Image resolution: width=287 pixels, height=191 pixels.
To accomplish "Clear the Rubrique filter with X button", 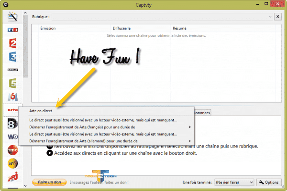I will coord(277,17).
